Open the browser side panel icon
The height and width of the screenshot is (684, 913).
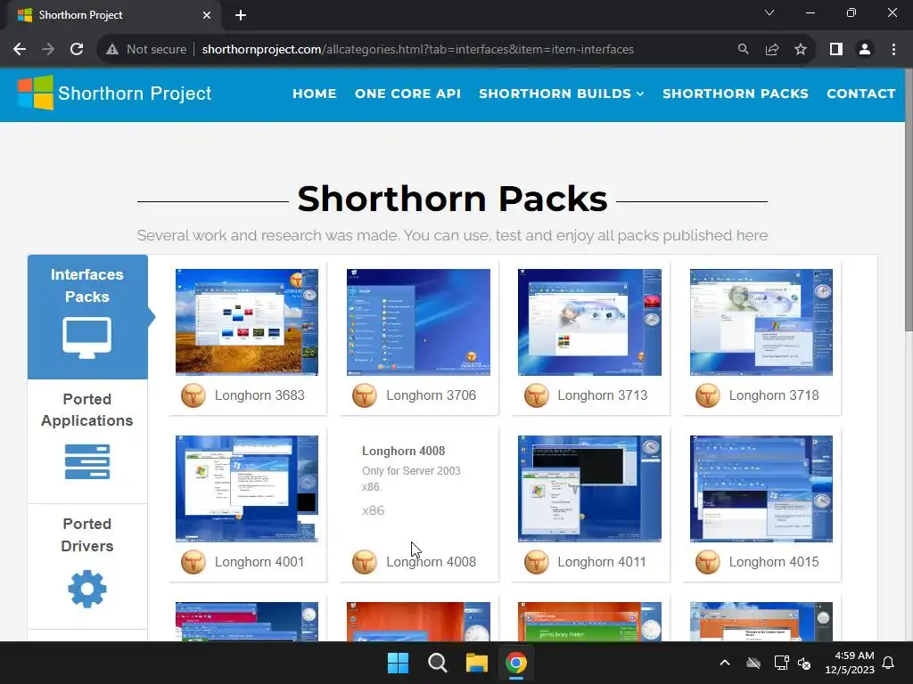click(x=836, y=50)
